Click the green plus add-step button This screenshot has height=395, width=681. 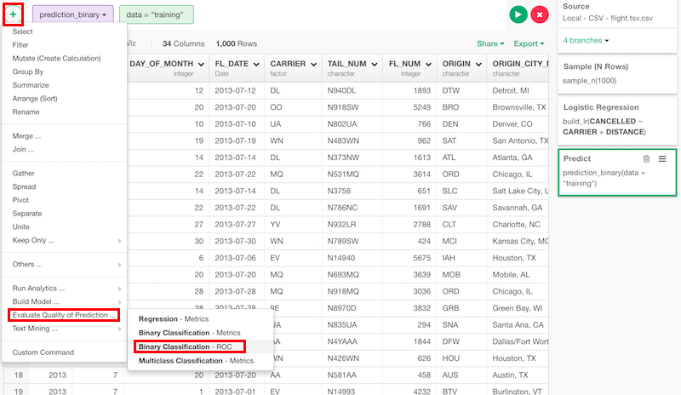(x=13, y=14)
